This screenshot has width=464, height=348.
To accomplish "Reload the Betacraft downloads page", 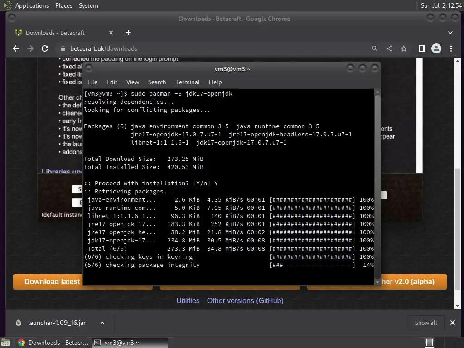I will tap(45, 48).
